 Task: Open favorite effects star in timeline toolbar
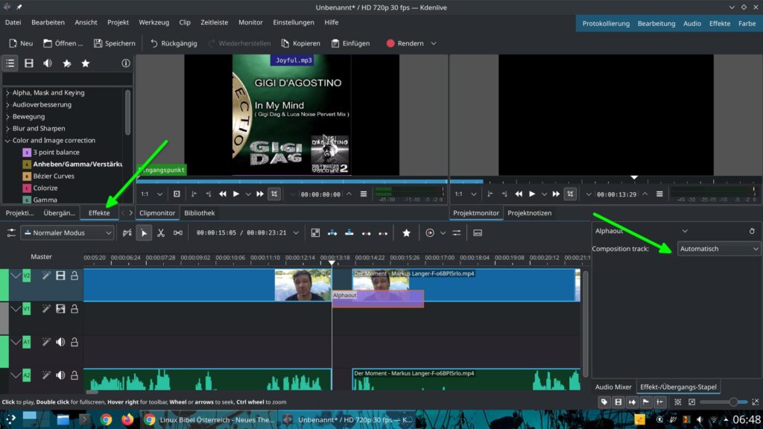(x=406, y=233)
